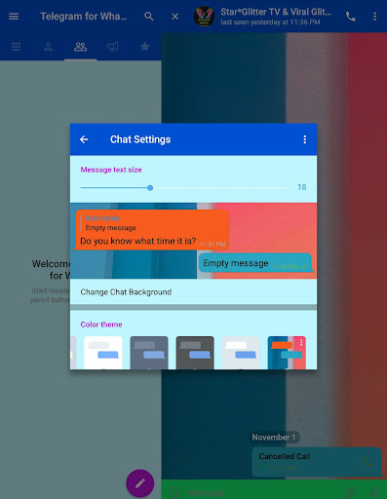The image size is (387, 499).
Task: Go back from Chat Settings
Action: 84,139
